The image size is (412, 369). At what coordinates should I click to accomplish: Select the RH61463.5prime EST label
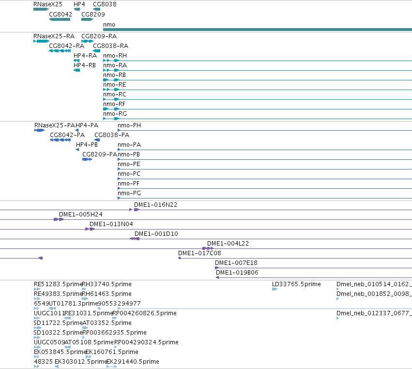[107, 294]
